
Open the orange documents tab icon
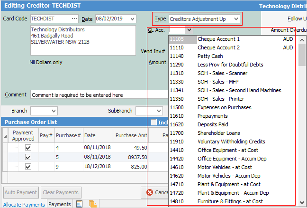92,204
